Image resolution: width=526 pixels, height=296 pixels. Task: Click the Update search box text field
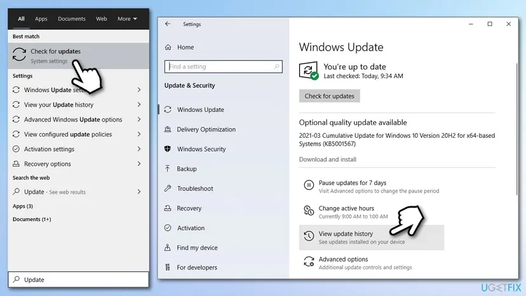[79, 279]
